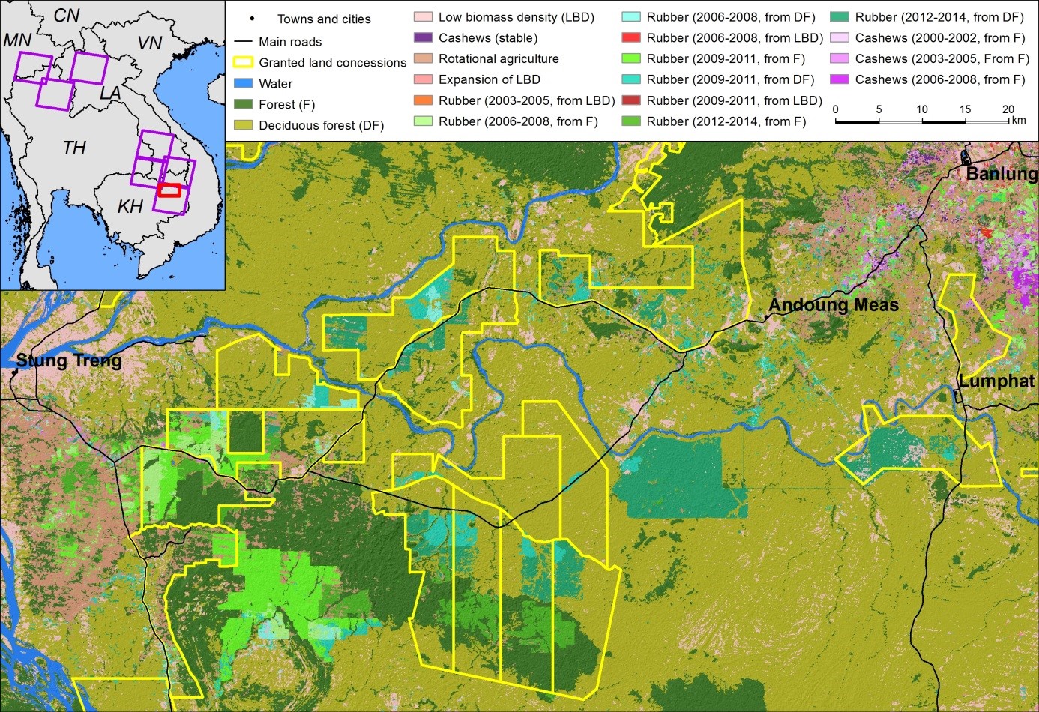
Task: Click Cashews (2006-2008, from F) magenta swatch
Action: click(840, 79)
